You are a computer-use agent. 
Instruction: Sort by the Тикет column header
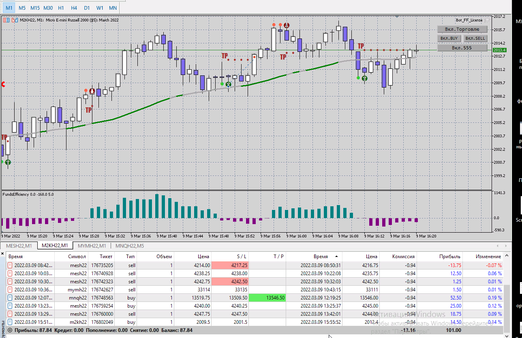(x=101, y=257)
